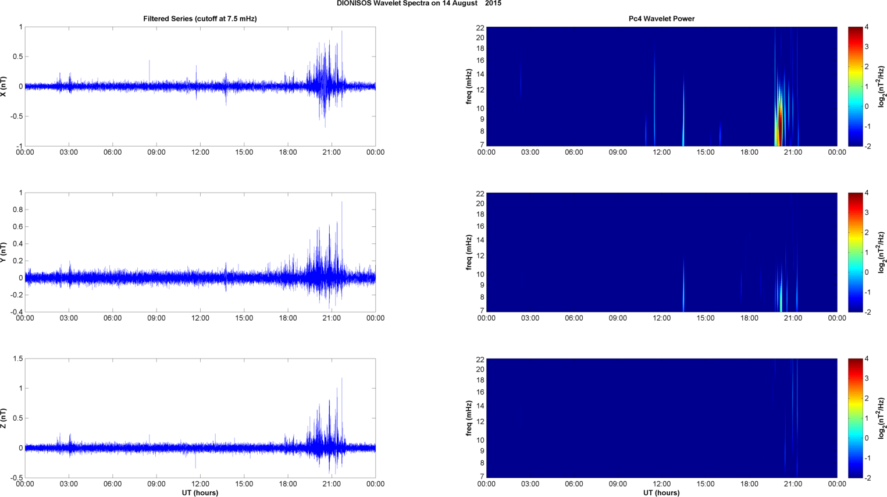Click the DIONISOS Wavelet Spectra figure title
The image size is (887, 497).
[x=419, y=3]
